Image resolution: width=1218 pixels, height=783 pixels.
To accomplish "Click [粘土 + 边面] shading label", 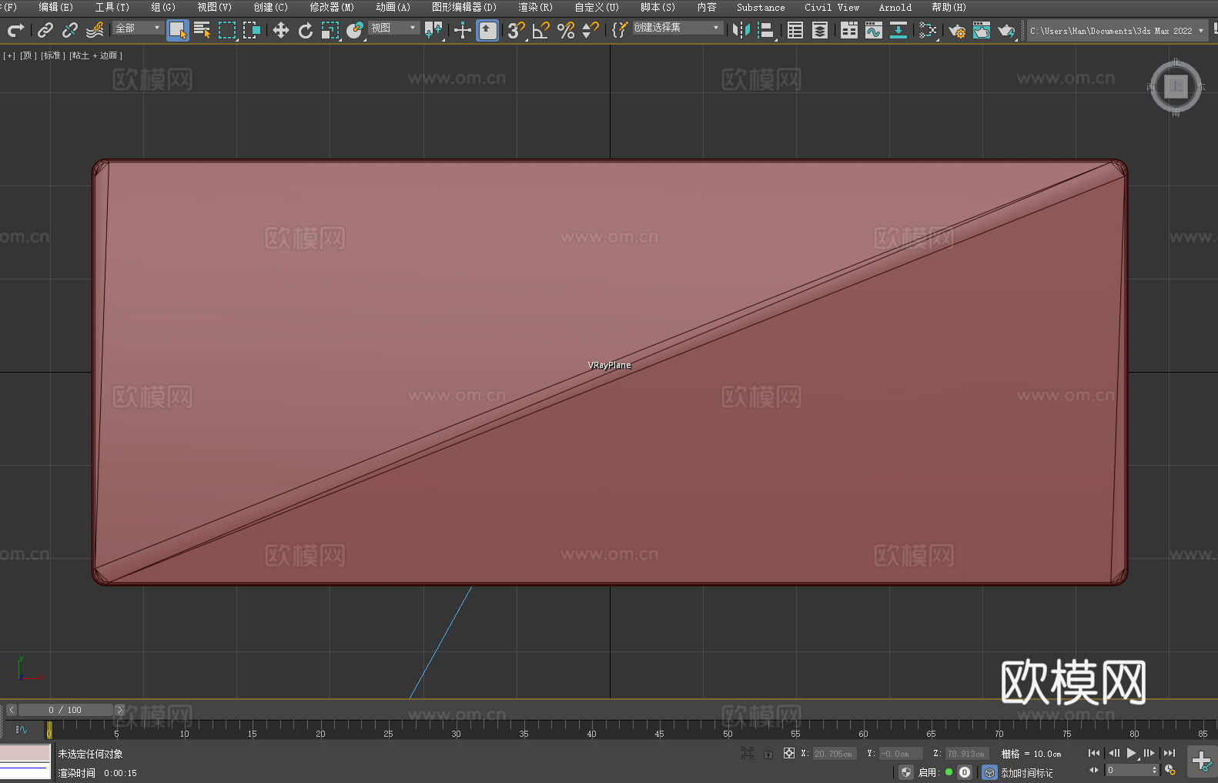I will pos(95,55).
